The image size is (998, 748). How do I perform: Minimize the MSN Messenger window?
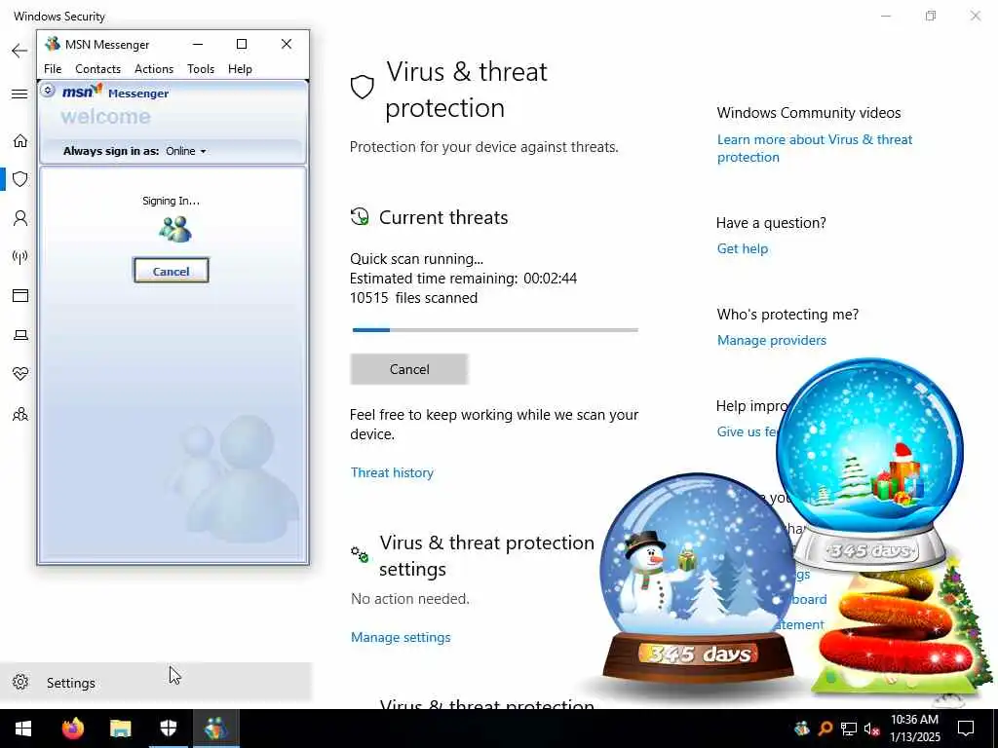198,44
